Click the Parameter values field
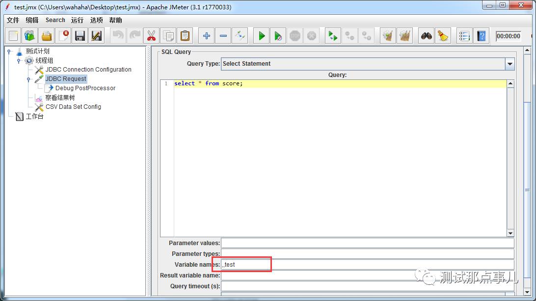536x301 pixels. [368, 243]
